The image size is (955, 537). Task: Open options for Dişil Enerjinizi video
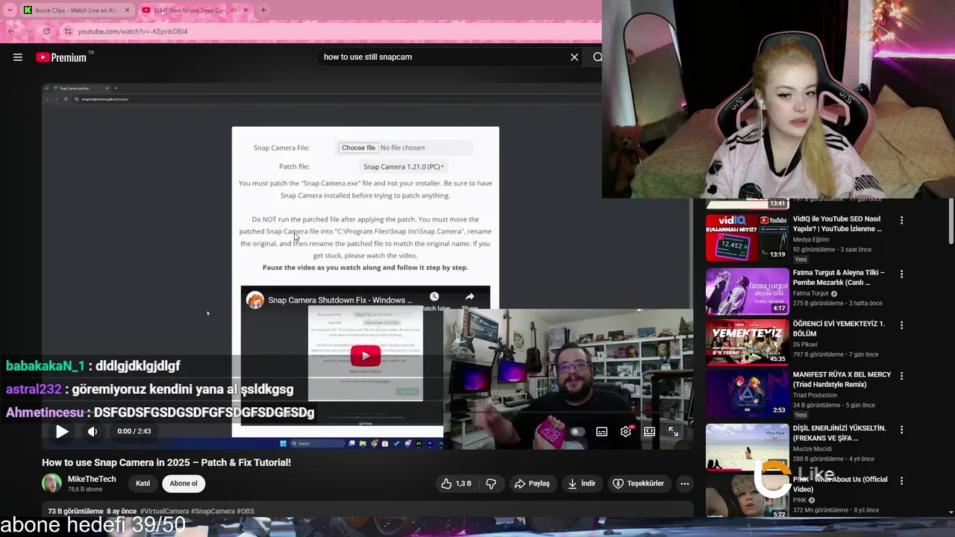click(901, 430)
